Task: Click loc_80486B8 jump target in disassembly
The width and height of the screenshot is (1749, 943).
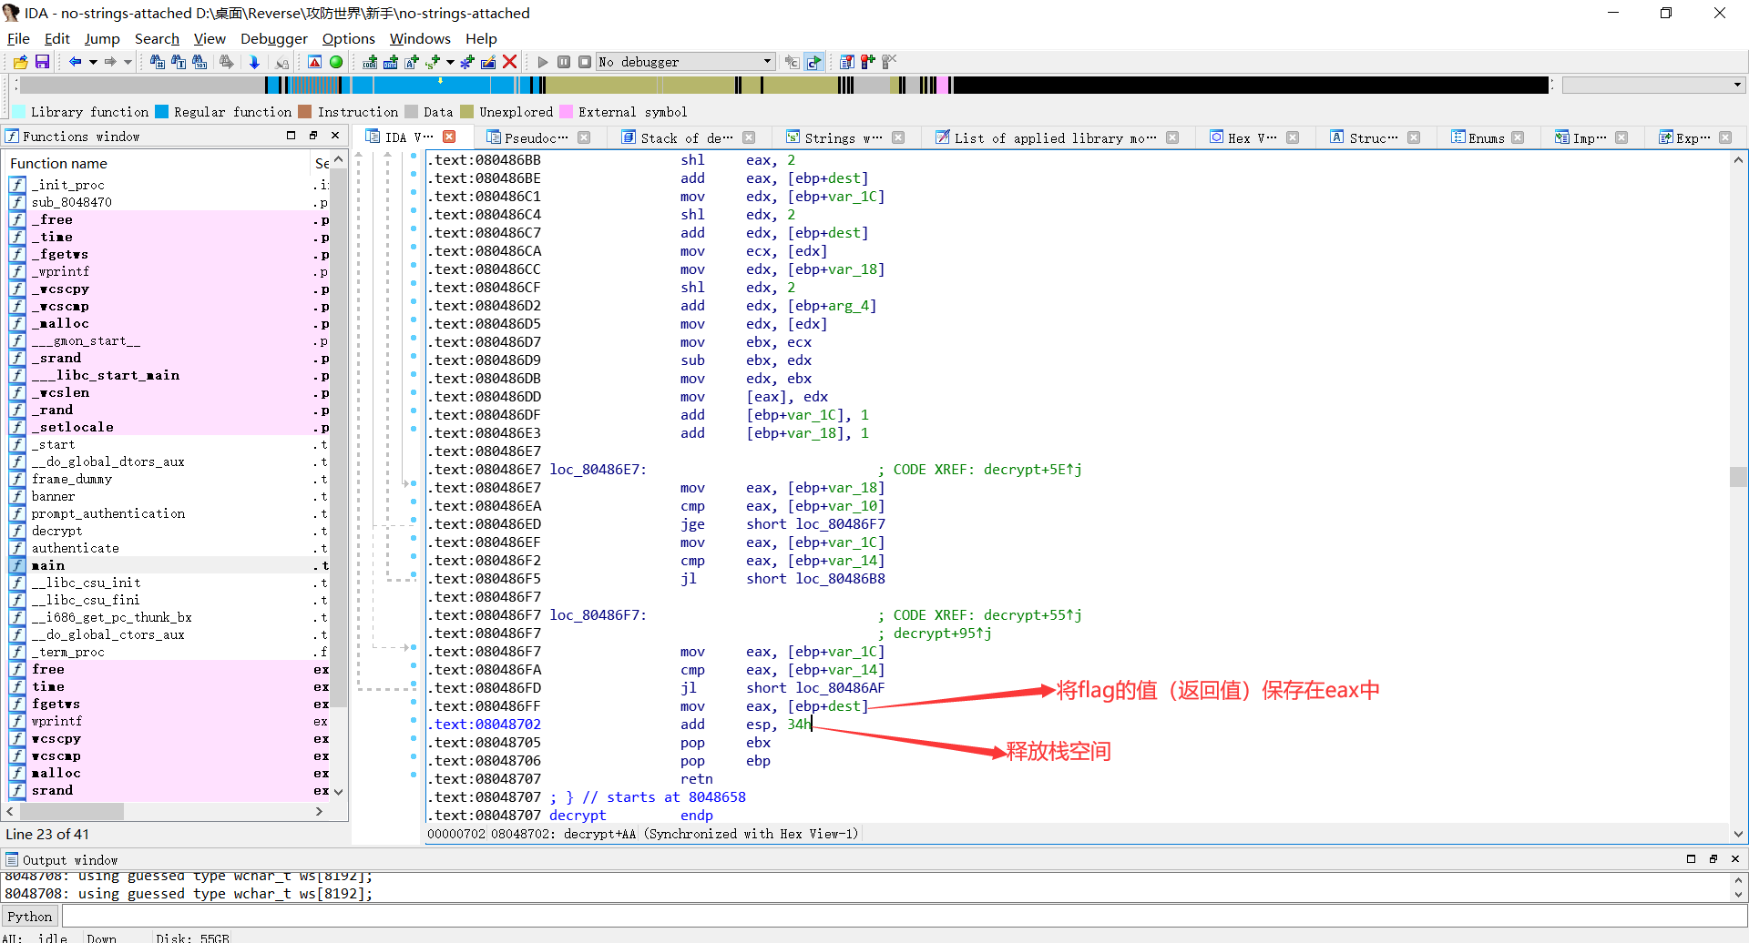Action: [840, 579]
